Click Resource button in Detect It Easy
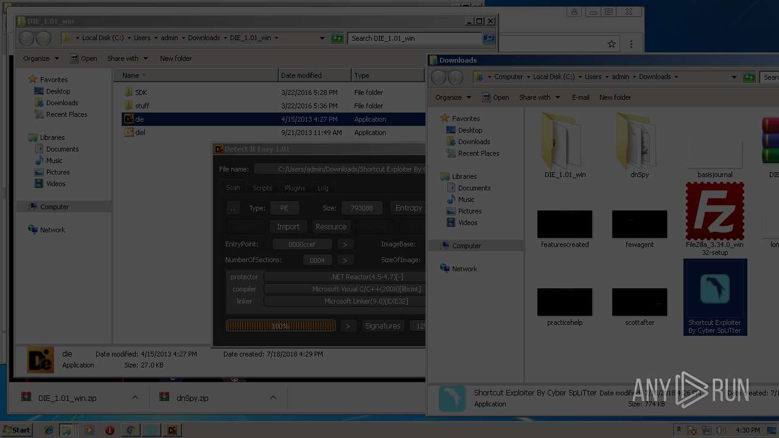This screenshot has height=438, width=779. tap(330, 227)
